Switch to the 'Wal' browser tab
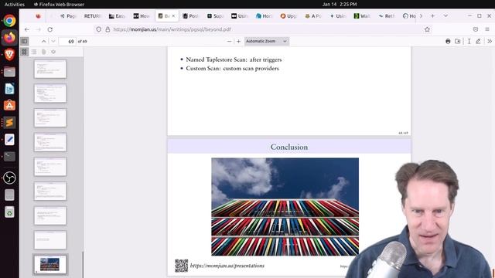Image resolution: width=495 pixels, height=278 pixels. coord(362,15)
